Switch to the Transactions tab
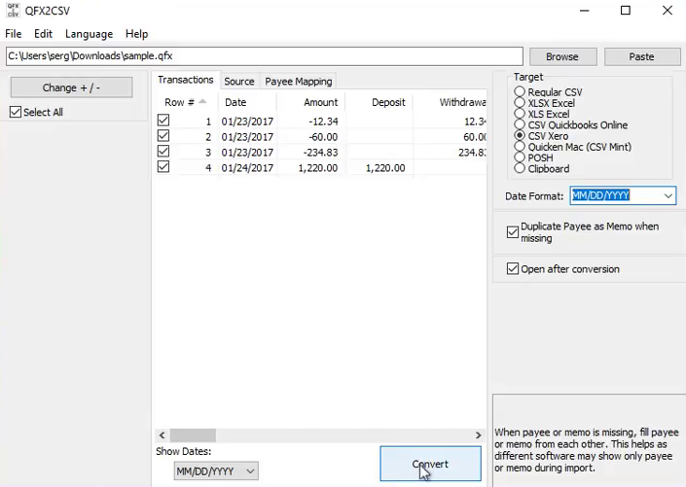The image size is (686, 487). coord(186,80)
